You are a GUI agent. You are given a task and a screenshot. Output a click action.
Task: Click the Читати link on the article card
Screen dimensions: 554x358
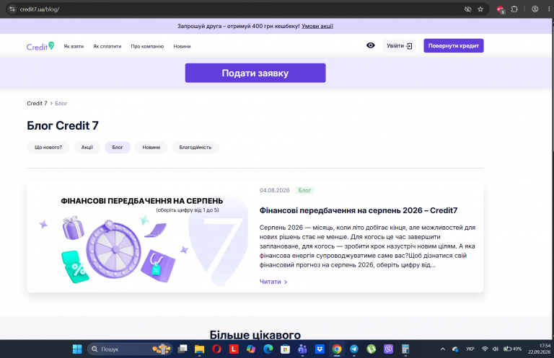(x=273, y=282)
